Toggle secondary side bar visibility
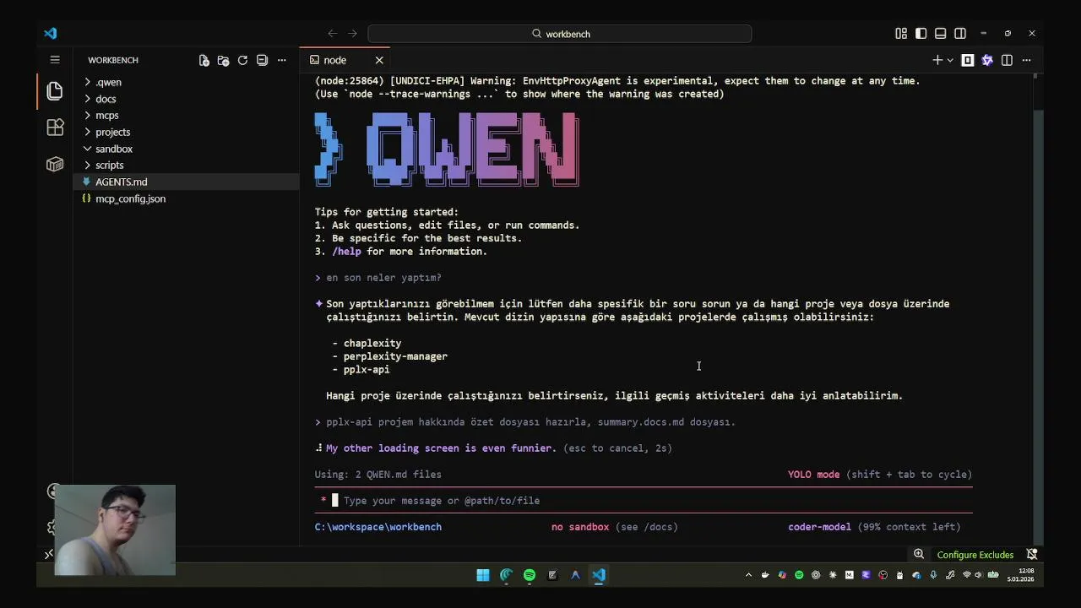The width and height of the screenshot is (1081, 608). (x=960, y=34)
